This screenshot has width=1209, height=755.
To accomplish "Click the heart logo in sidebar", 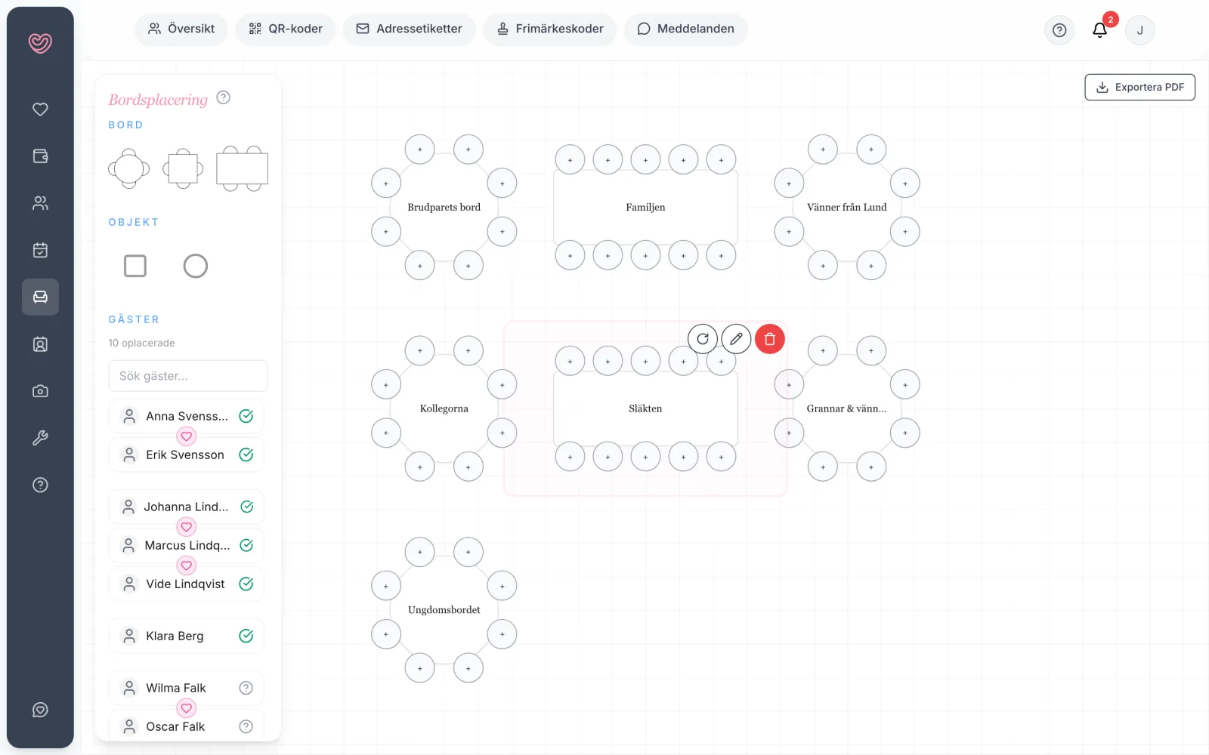I will point(40,43).
